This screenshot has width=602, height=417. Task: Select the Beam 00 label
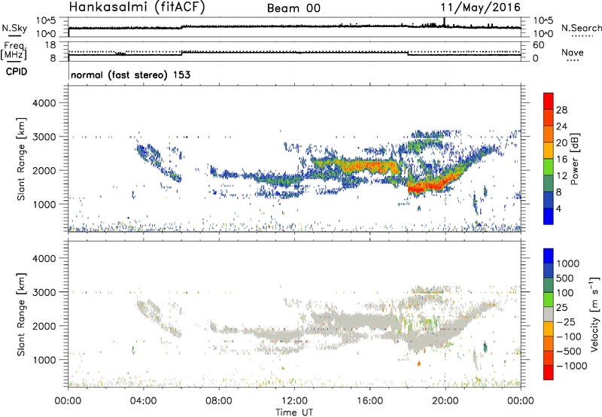click(293, 8)
